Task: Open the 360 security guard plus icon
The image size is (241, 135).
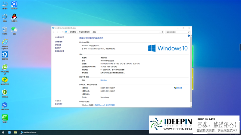Action: pyautogui.click(x=5, y=81)
